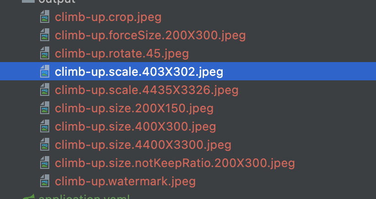Open the climb-up.rotate.45.jpeg file
The image size is (376, 199).
[122, 54]
